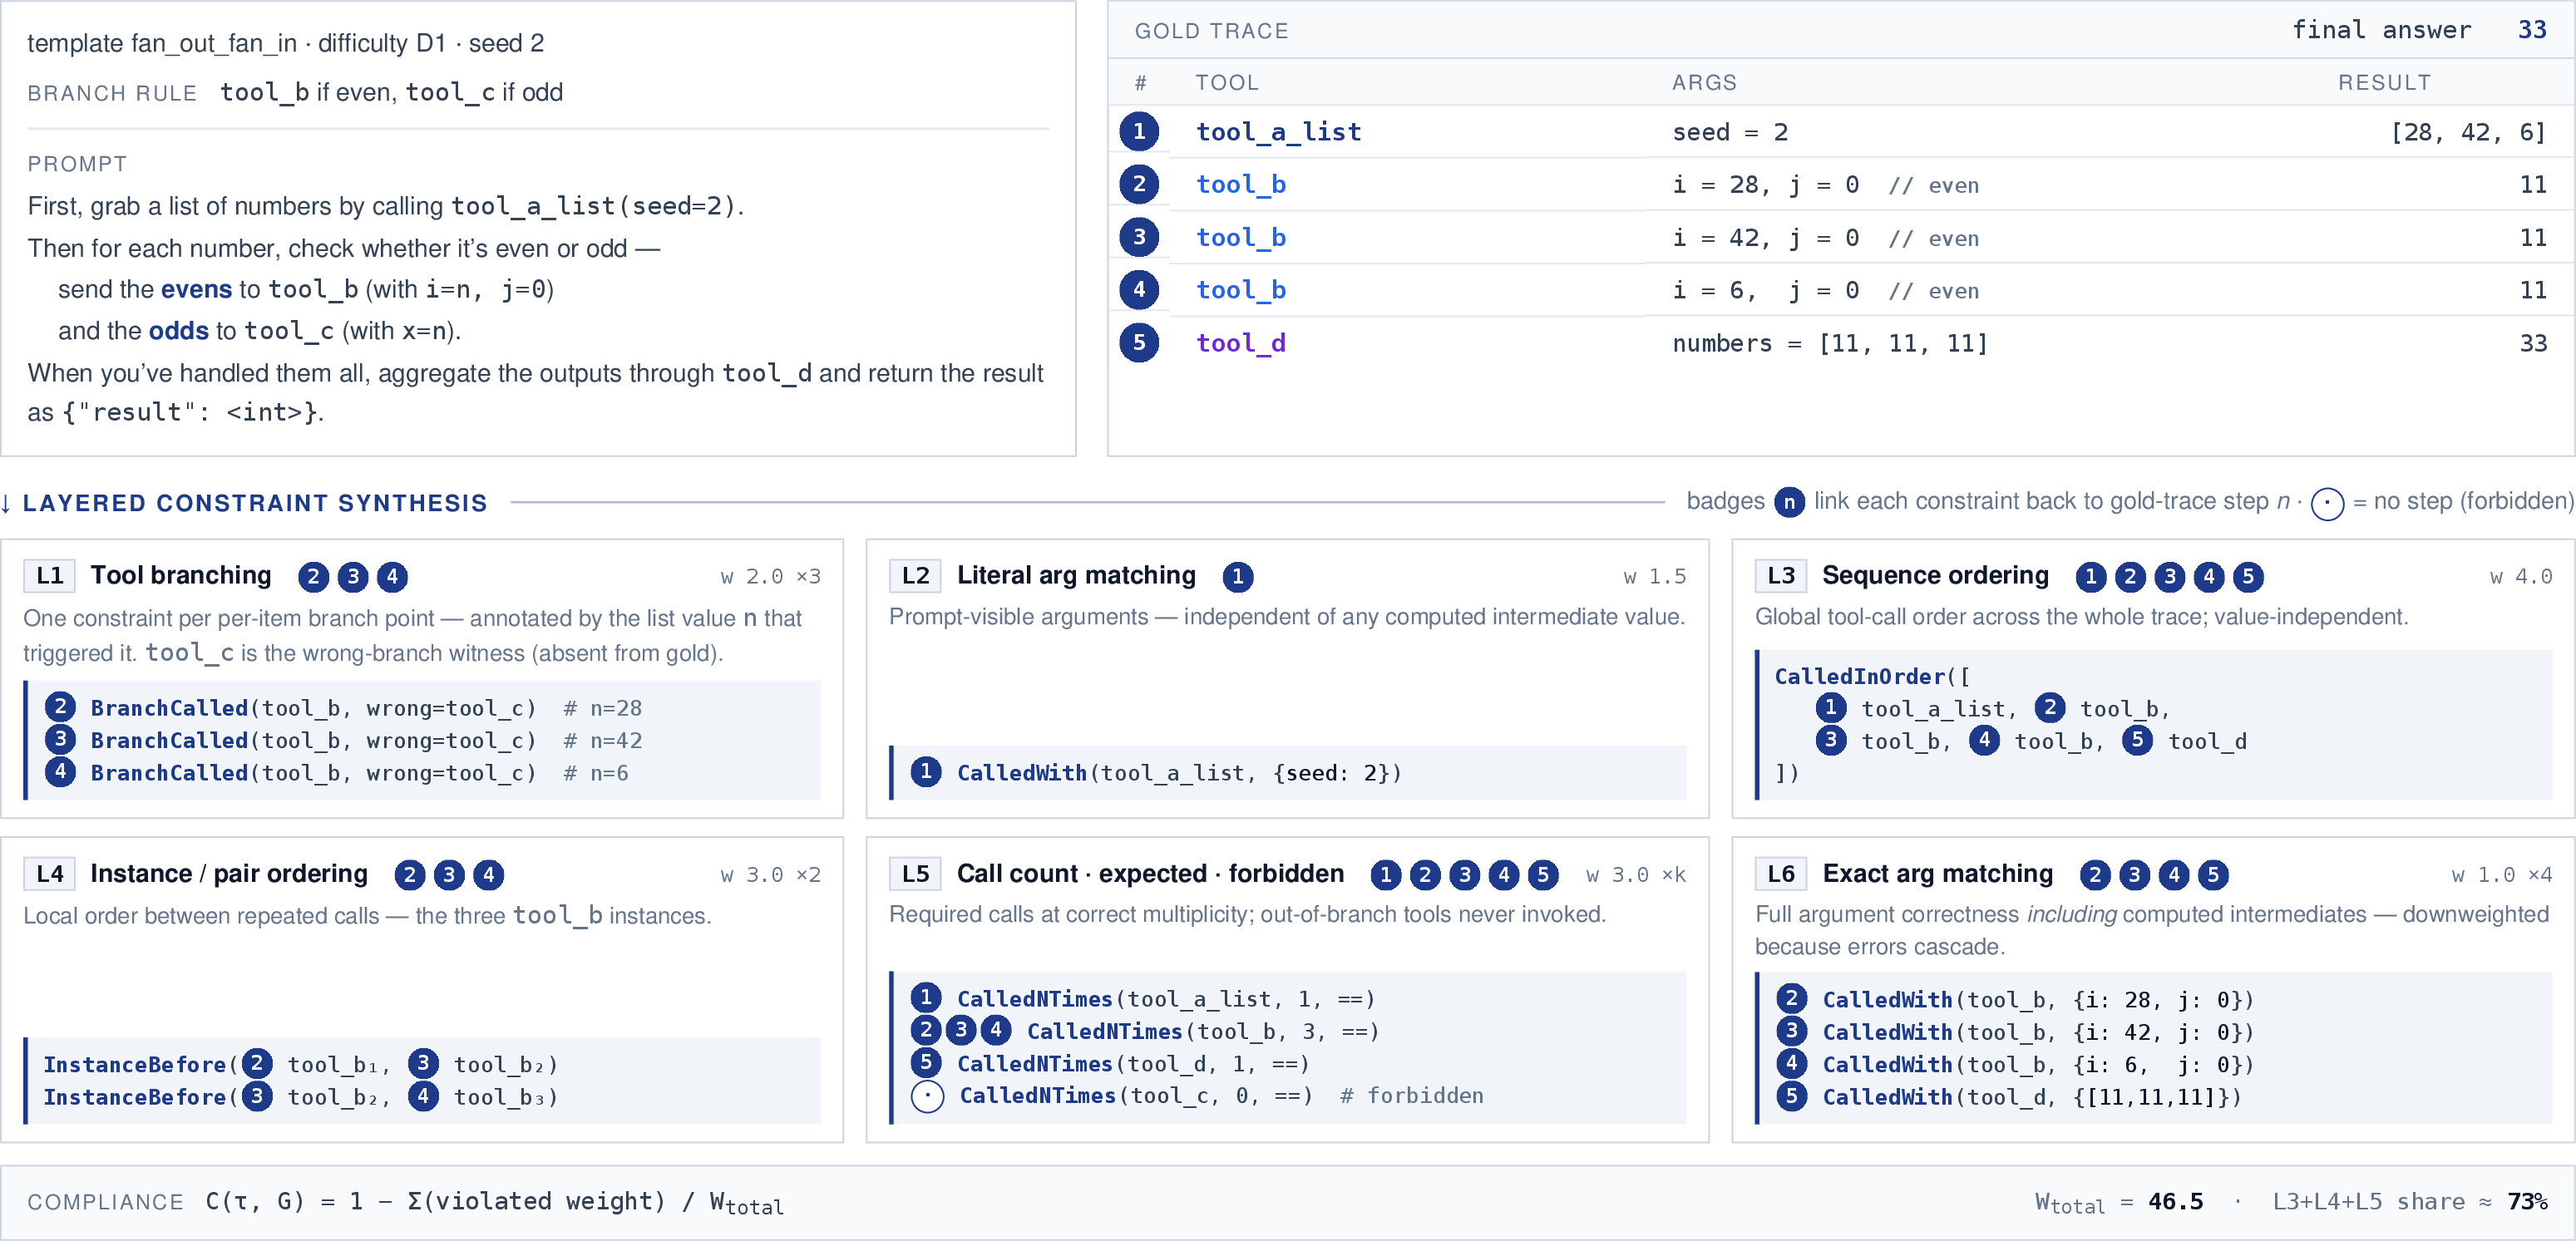The height and width of the screenshot is (1241, 2576).
Task: Click tool_b in the i = 28 row
Action: point(1241,184)
